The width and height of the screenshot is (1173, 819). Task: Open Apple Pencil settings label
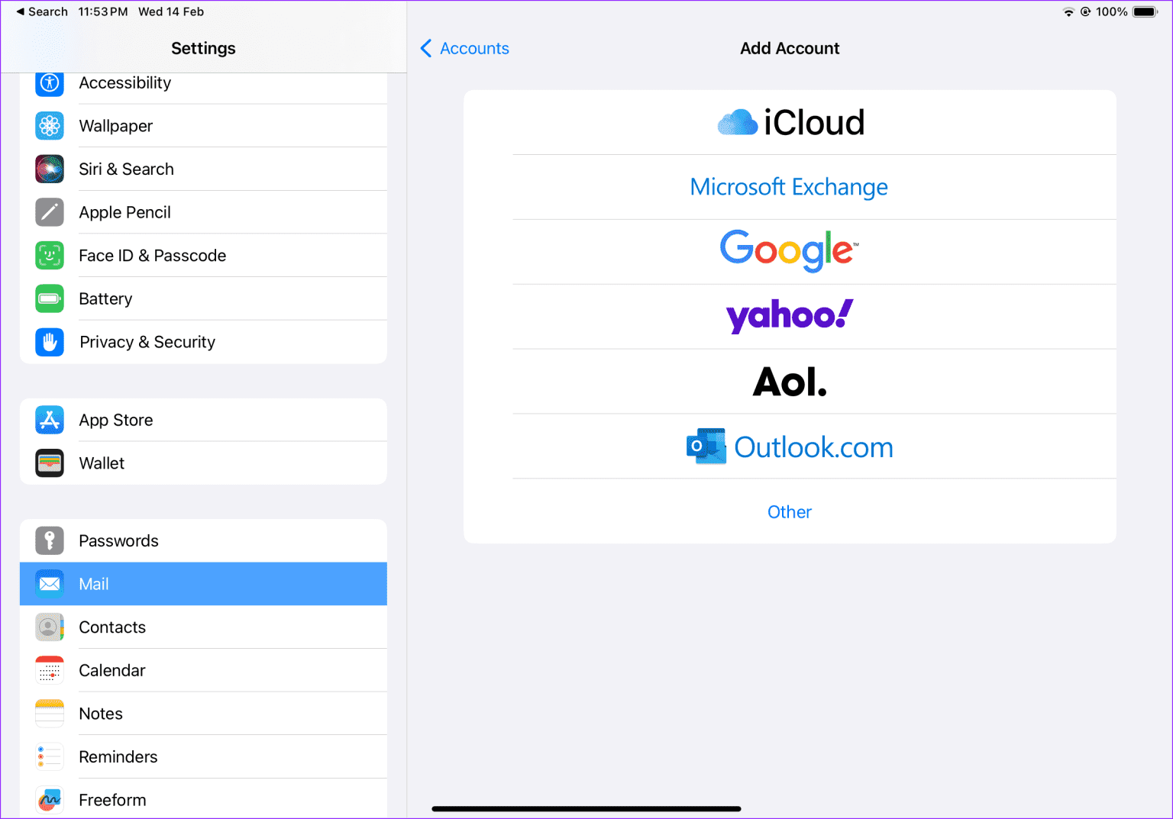click(x=125, y=212)
